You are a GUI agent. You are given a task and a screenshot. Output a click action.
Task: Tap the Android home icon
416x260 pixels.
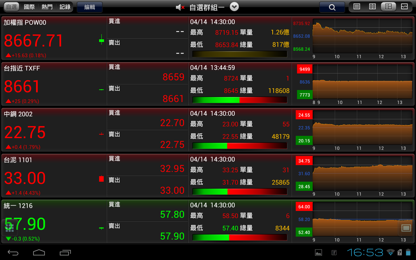click(x=39, y=252)
